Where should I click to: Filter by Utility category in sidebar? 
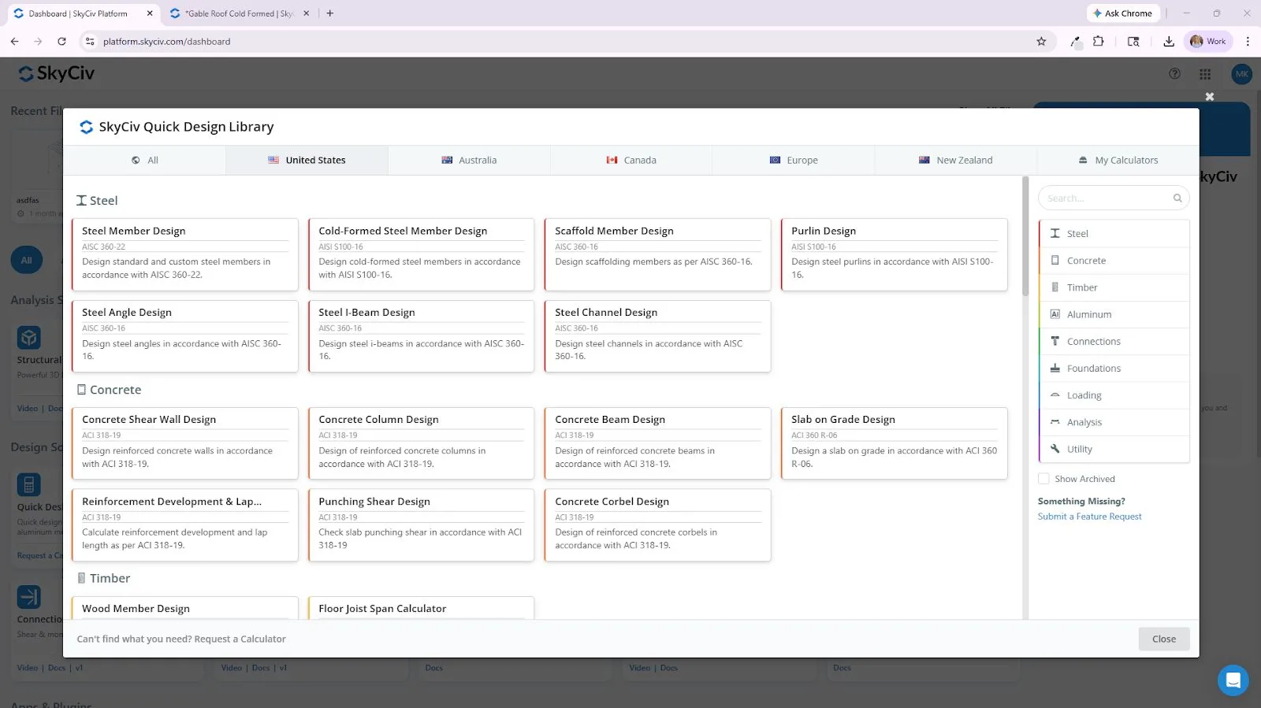coord(1114,449)
